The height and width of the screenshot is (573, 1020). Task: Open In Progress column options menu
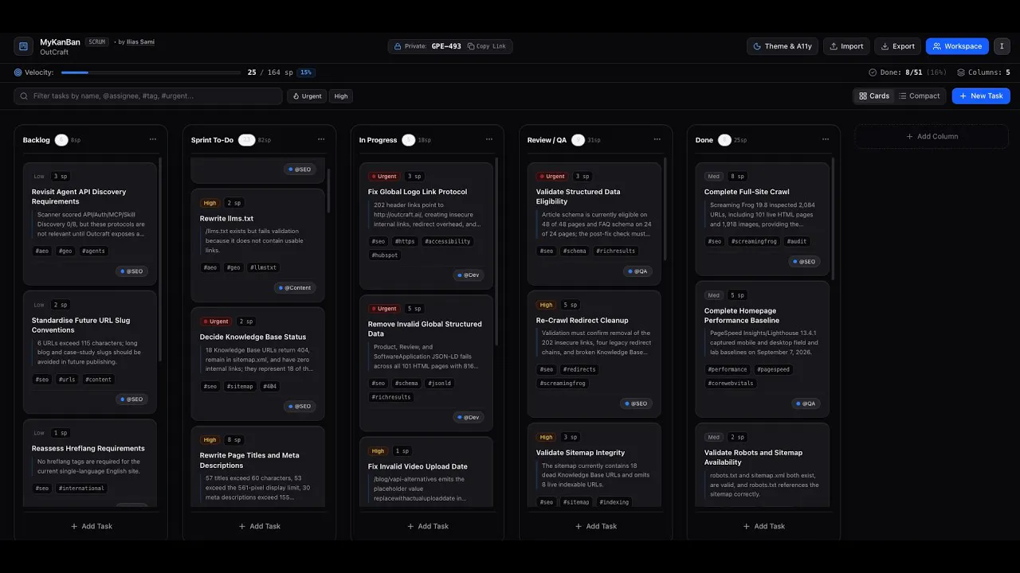tap(489, 139)
